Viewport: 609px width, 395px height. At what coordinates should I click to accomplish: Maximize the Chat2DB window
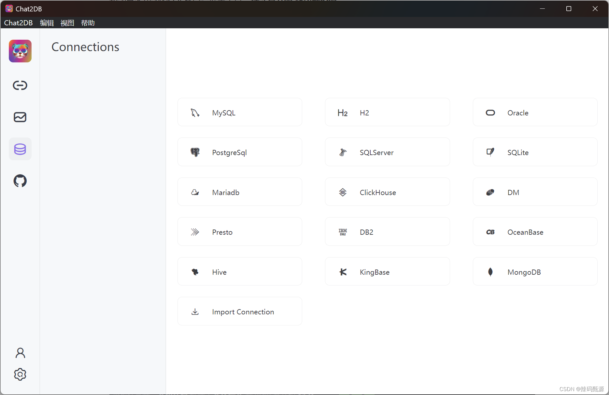pos(569,9)
